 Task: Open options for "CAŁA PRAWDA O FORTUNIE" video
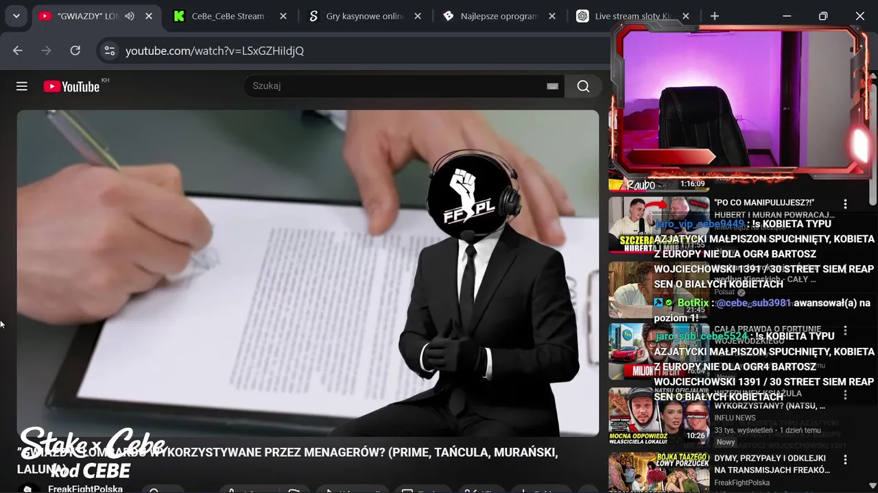[x=845, y=330]
